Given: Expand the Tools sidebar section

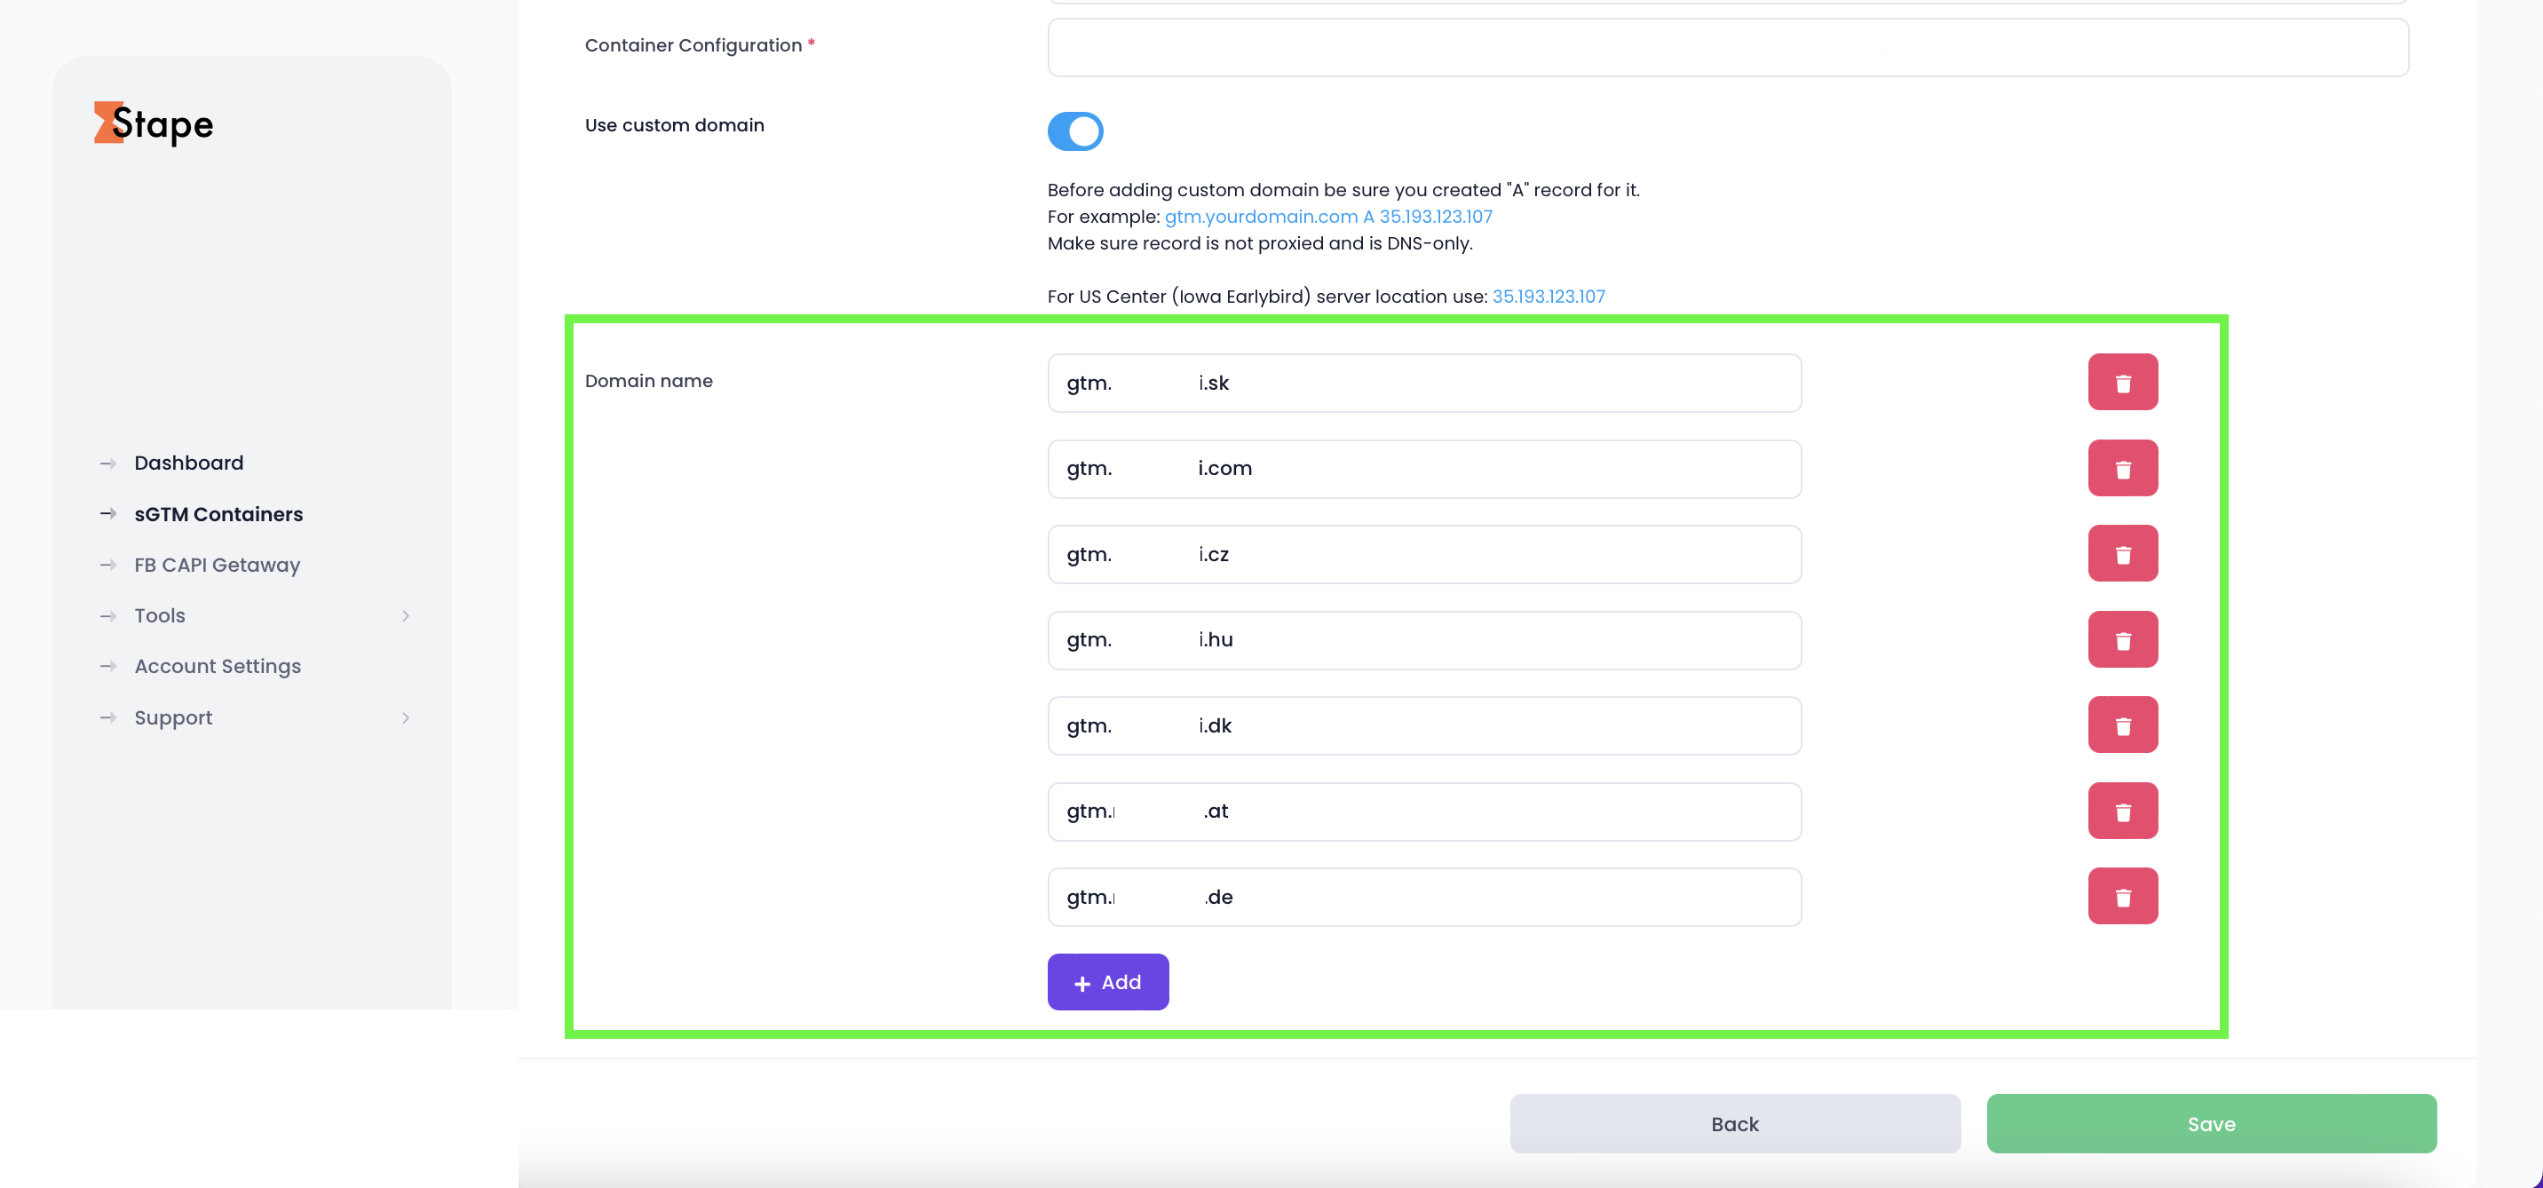Looking at the screenshot, I should pos(159,614).
